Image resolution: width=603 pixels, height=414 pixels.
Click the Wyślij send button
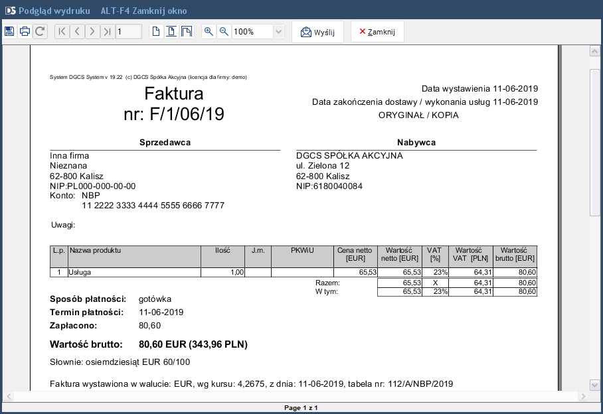click(317, 32)
